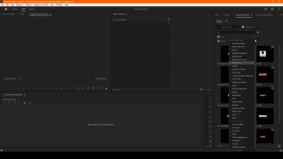Maximize video output with the full-screen icon
This screenshot has width=283, height=159.
tap(279, 9)
